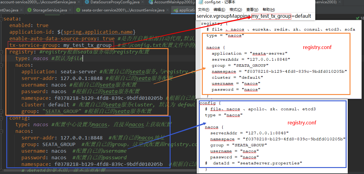
Task: Click the enable-auto-data-source-proxy line
Action: point(102,38)
